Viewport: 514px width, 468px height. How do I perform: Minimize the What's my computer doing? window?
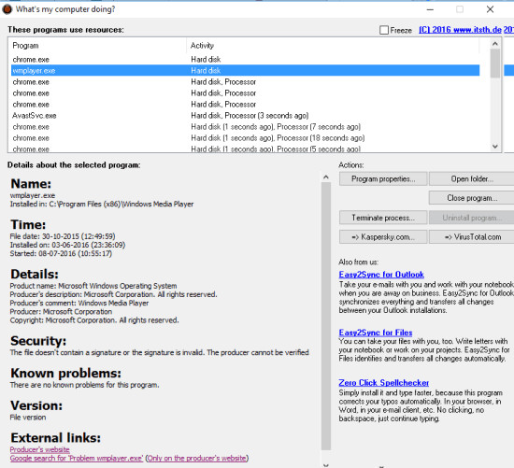tap(430, 9)
